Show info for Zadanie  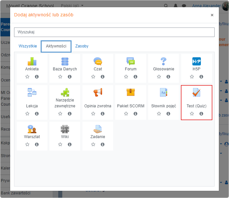(x=102, y=144)
